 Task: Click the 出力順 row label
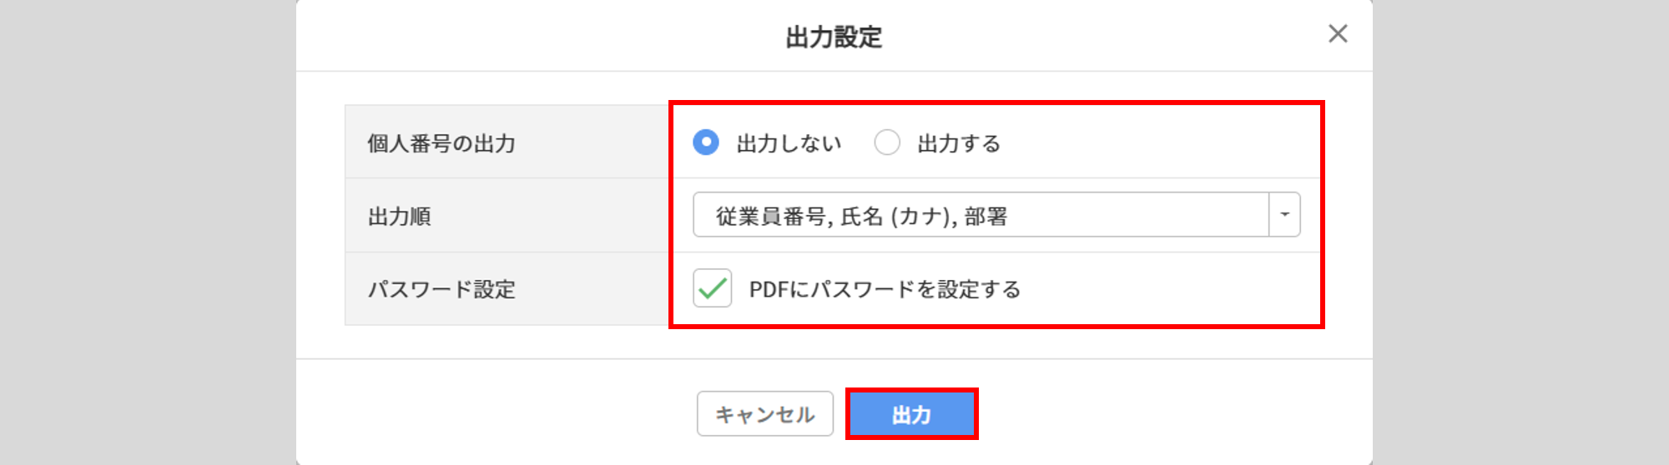pos(400,217)
